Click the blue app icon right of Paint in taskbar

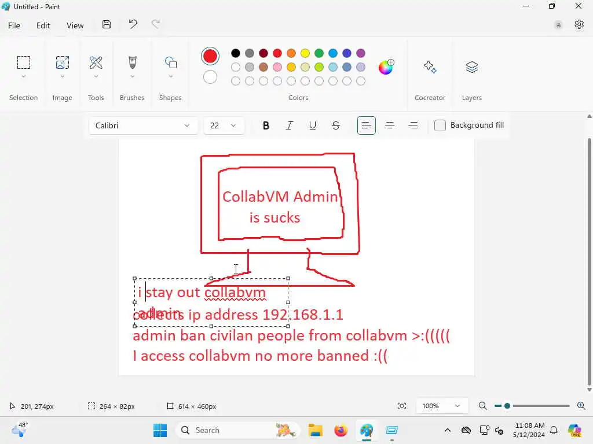pos(392,430)
